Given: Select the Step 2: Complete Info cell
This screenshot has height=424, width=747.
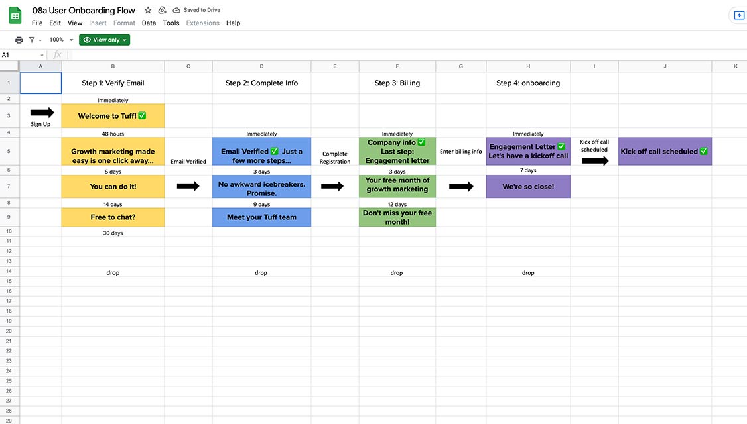Looking at the screenshot, I should (x=261, y=83).
